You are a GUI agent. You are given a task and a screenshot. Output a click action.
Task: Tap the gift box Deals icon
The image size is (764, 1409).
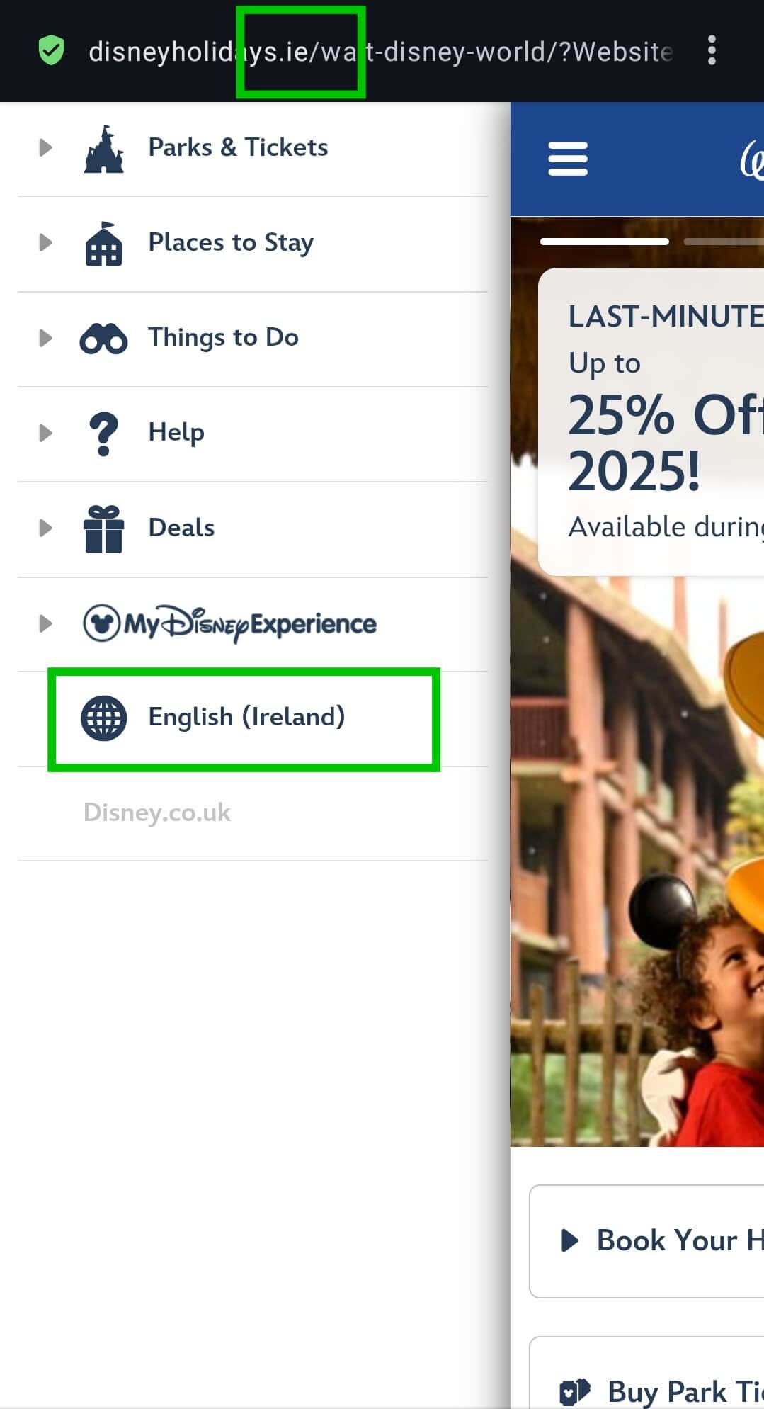point(104,528)
